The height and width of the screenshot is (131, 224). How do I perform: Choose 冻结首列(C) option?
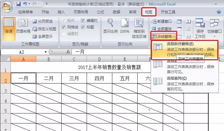click(184, 84)
